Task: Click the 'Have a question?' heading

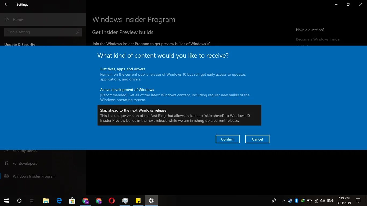Action: coord(310,30)
